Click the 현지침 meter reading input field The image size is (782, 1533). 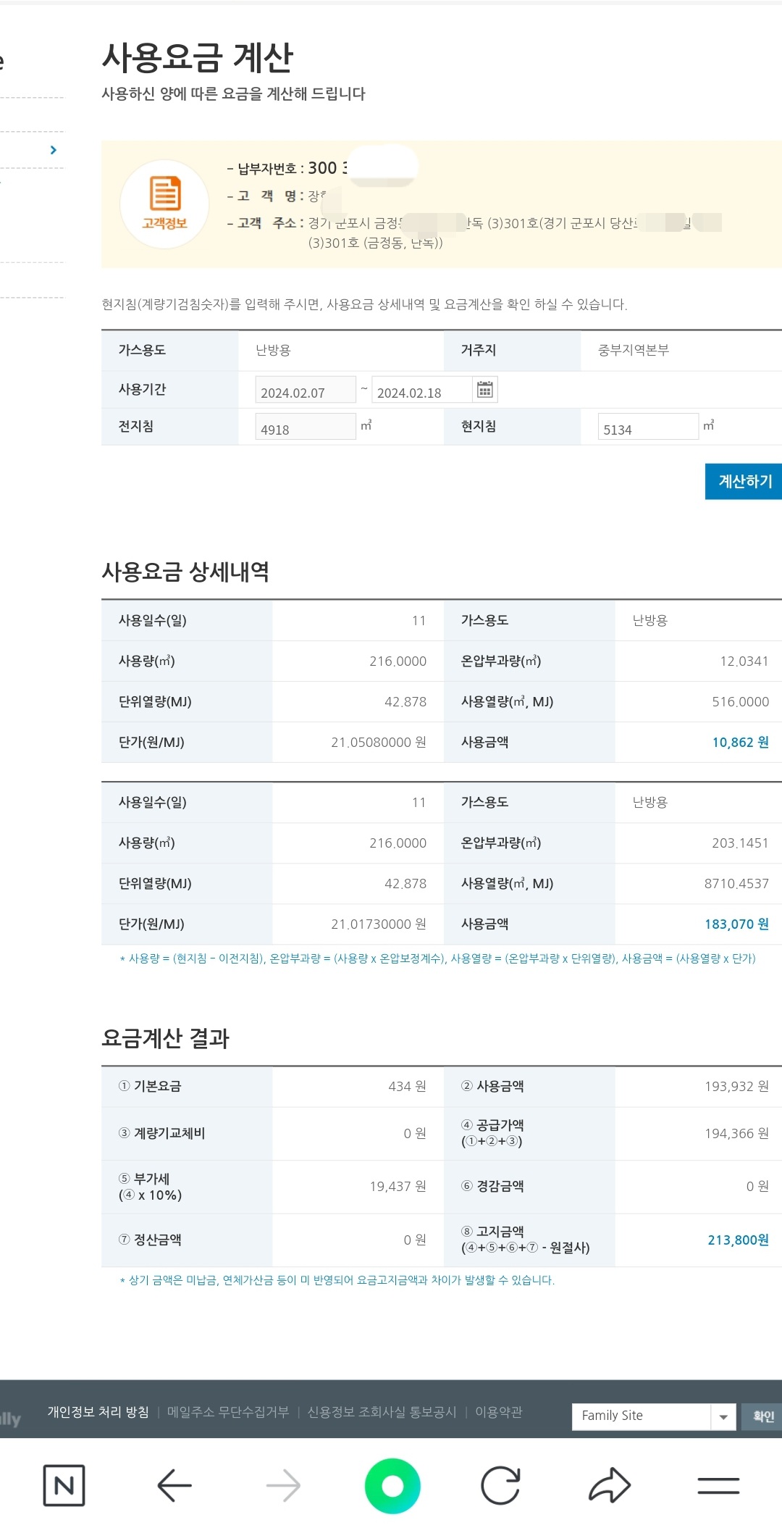click(x=647, y=427)
